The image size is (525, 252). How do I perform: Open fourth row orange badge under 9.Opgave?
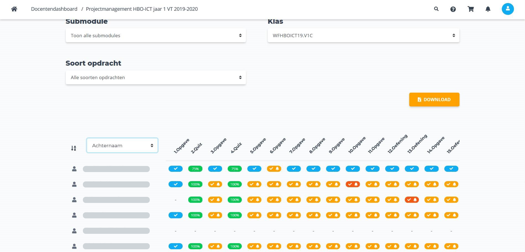pos(333,215)
